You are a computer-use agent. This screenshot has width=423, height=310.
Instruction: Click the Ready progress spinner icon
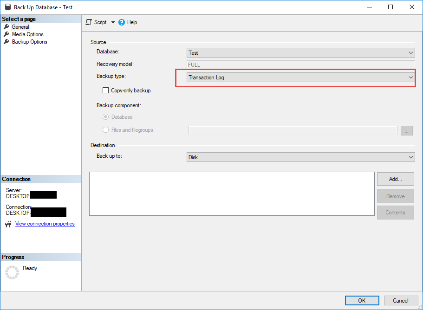(x=12, y=272)
